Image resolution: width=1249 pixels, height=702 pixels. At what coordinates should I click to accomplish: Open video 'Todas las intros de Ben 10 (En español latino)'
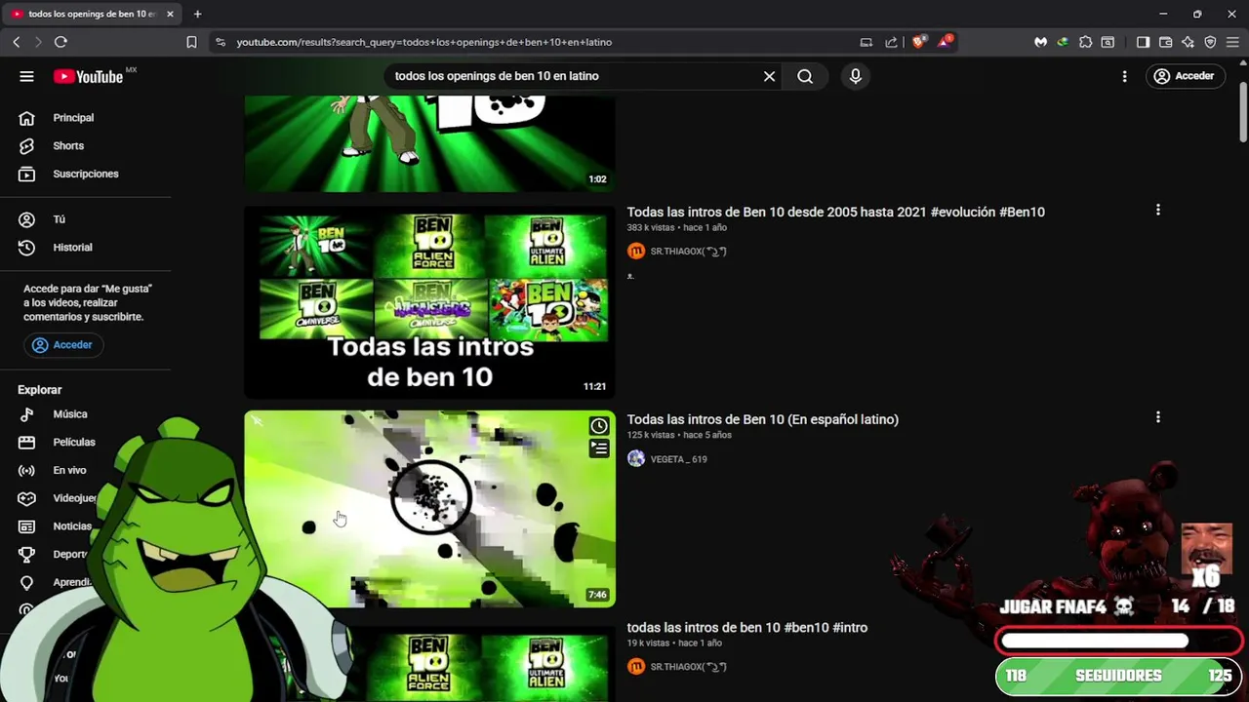pyautogui.click(x=762, y=419)
